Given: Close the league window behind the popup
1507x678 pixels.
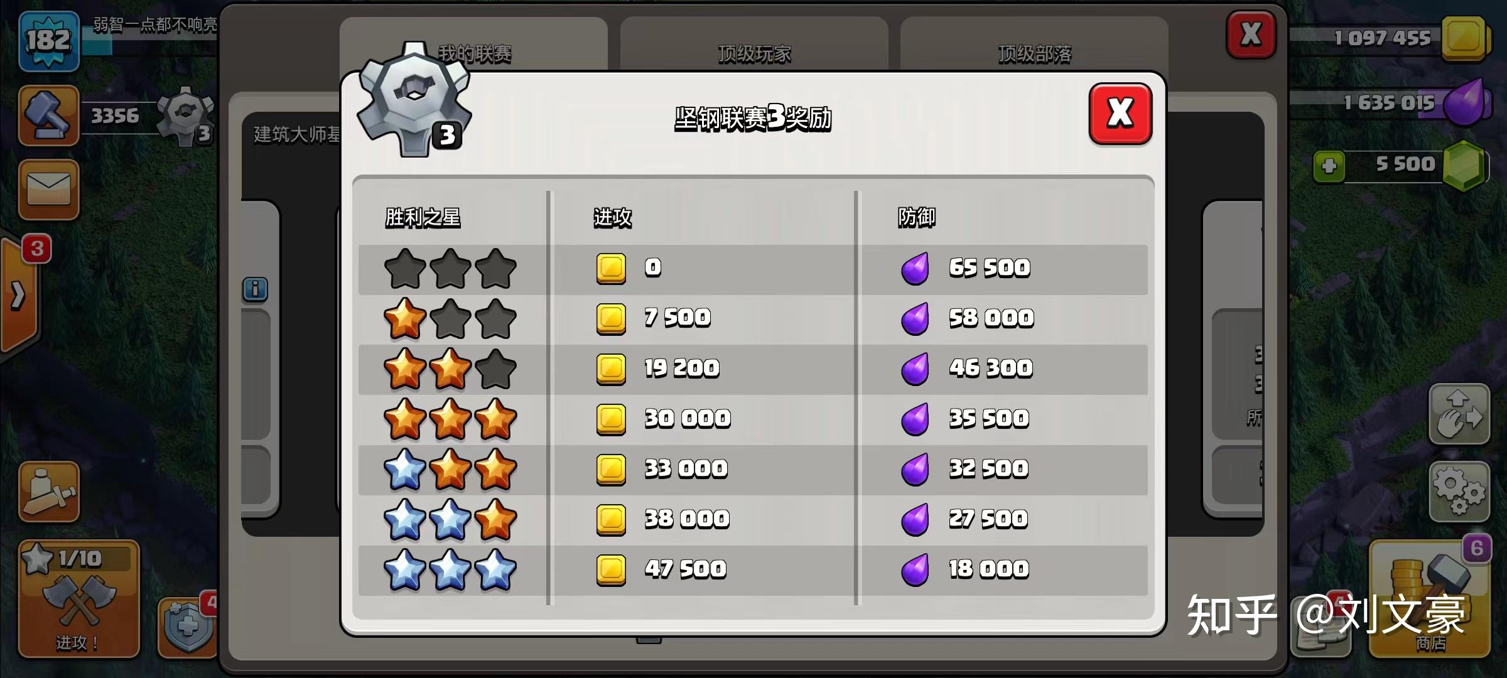Looking at the screenshot, I should click(x=1251, y=35).
